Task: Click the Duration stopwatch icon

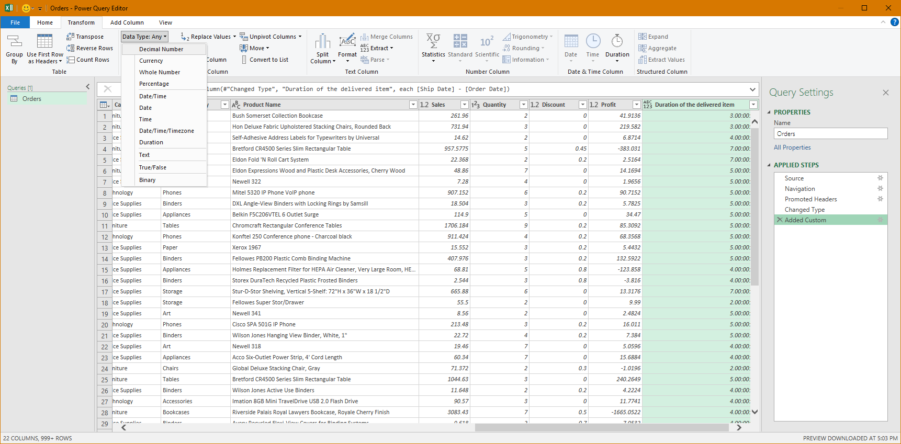Action: [617, 41]
